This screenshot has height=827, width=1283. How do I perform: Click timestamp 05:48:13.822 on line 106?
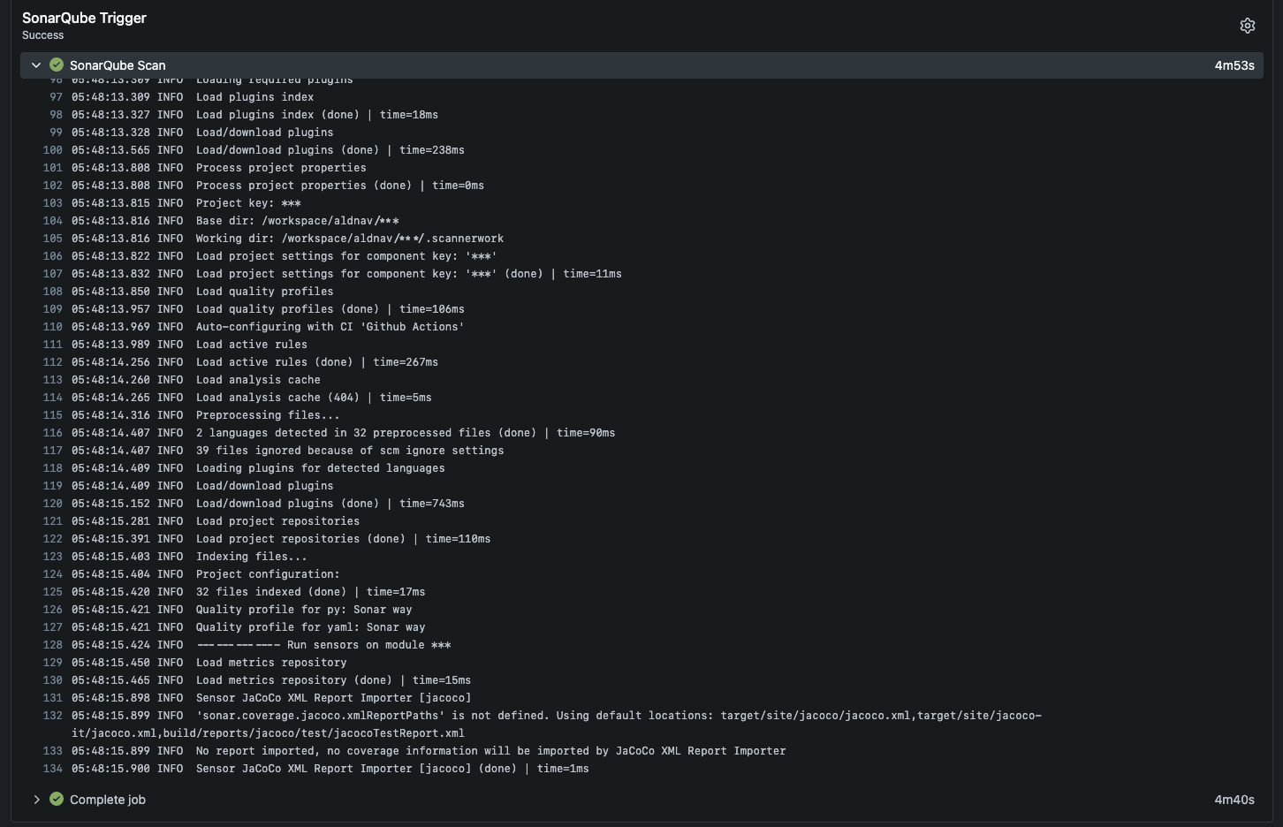[x=111, y=256]
